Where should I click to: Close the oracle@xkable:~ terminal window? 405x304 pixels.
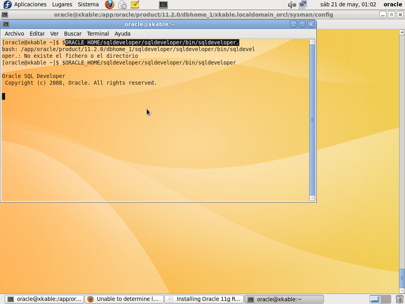click(x=311, y=24)
